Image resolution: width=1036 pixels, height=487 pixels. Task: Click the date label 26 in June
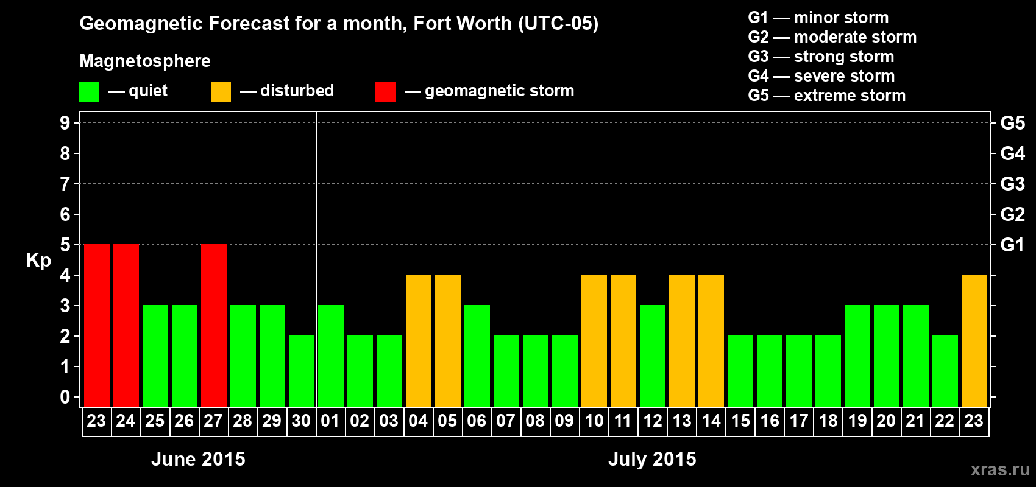pyautogui.click(x=184, y=421)
